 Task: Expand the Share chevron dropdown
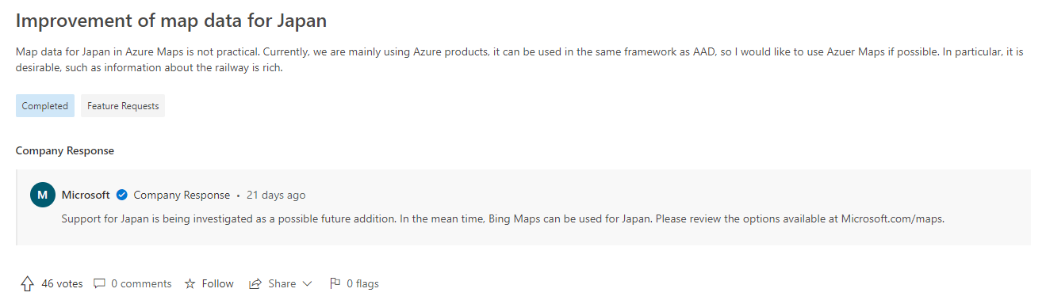(x=308, y=283)
